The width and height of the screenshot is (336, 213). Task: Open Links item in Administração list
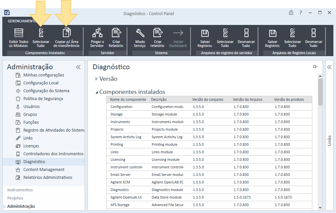tap(28, 138)
